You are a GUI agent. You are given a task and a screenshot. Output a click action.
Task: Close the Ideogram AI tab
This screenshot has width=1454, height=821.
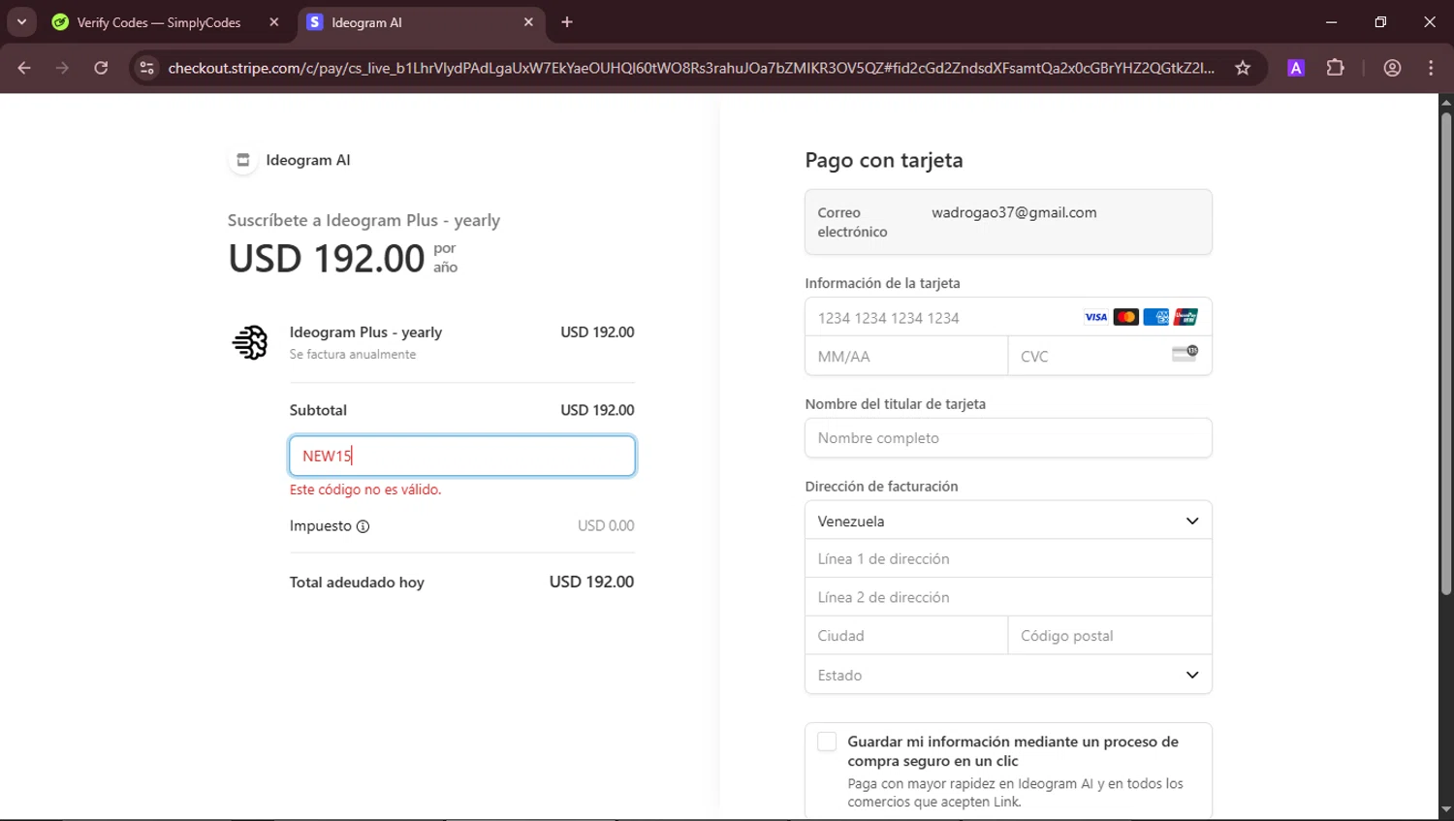[528, 22]
